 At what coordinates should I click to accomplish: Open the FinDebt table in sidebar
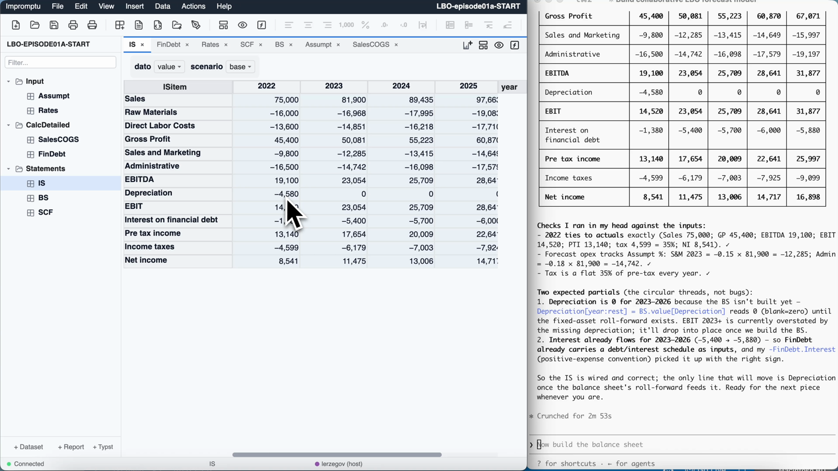51,154
